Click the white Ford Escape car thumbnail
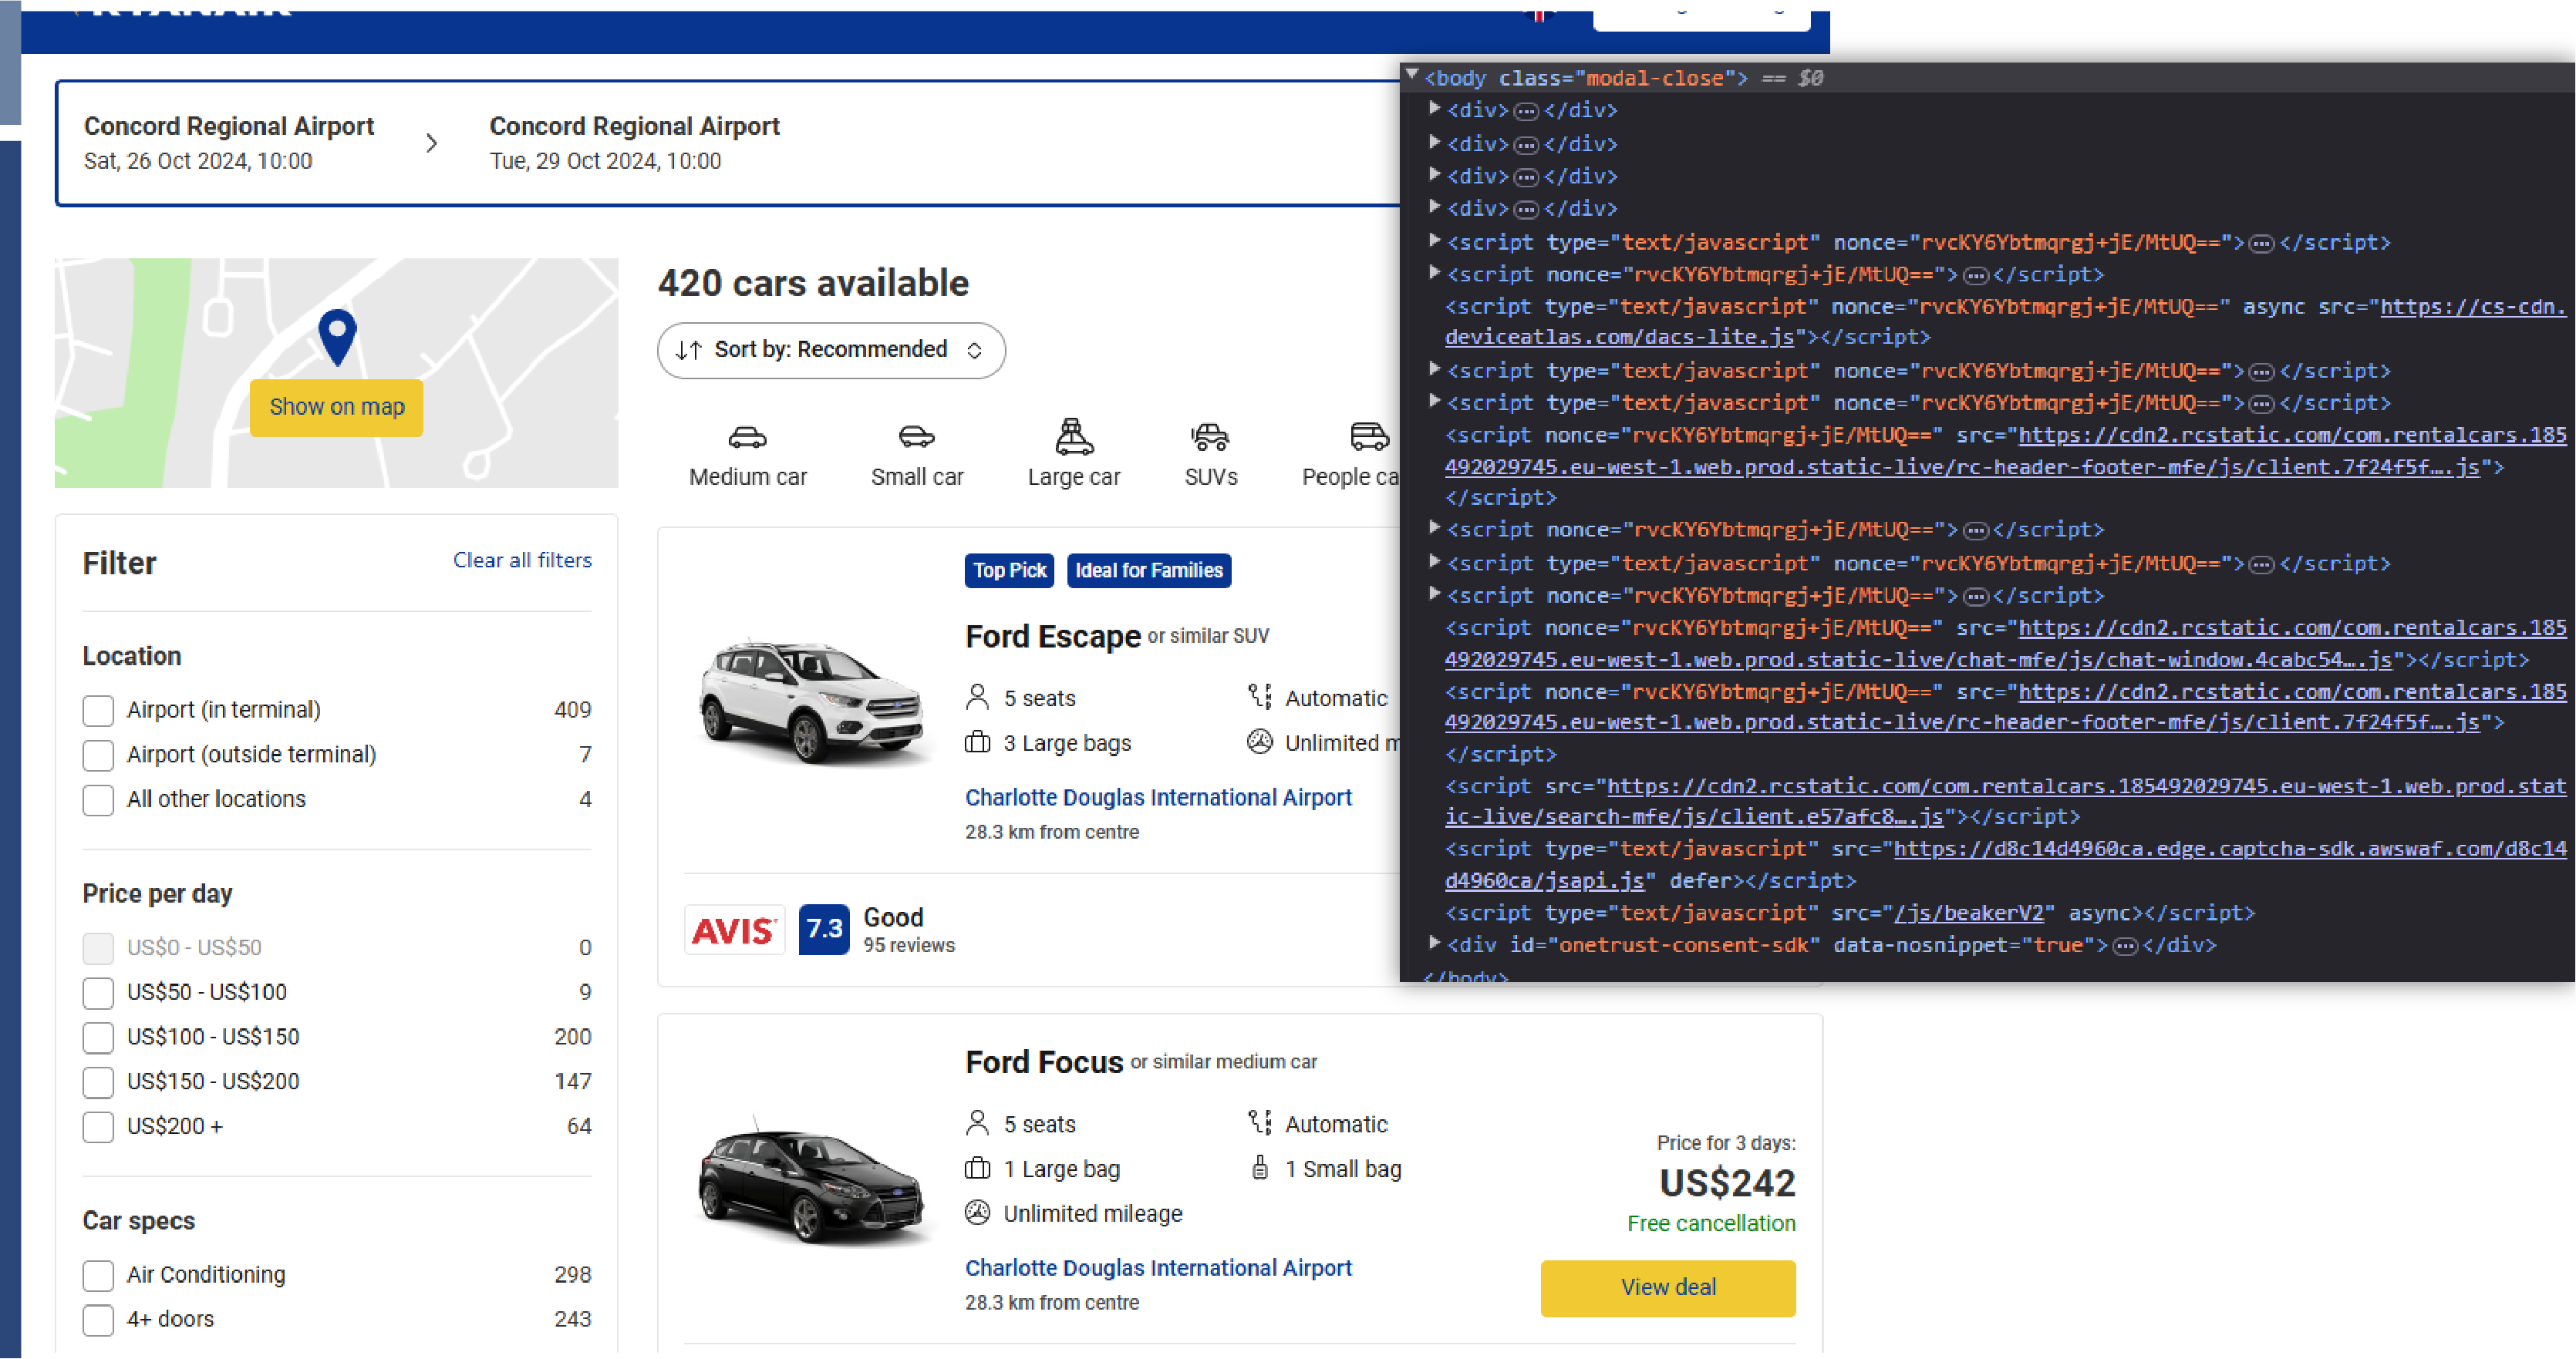This screenshot has height=1359, width=2576. [x=811, y=701]
